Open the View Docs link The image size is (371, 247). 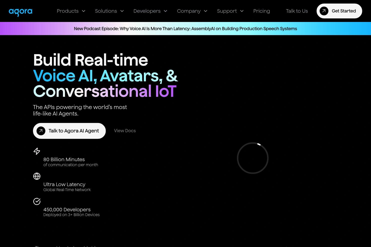(x=125, y=131)
